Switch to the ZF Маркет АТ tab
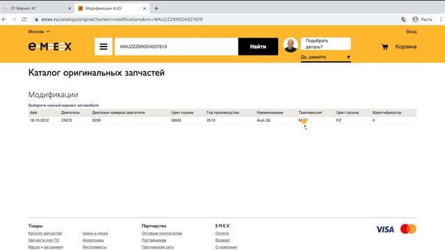 click(x=38, y=8)
